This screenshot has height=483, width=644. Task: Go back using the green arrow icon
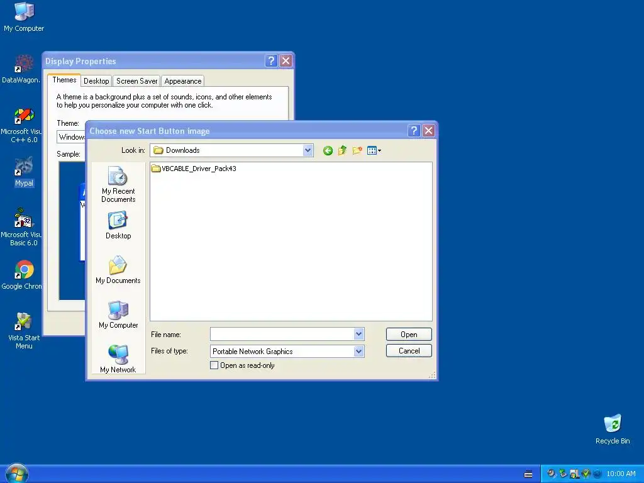327,151
